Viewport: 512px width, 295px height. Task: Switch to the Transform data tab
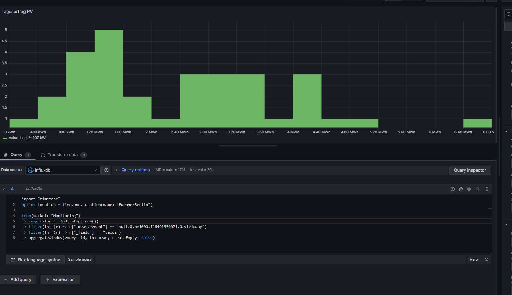[62, 155]
